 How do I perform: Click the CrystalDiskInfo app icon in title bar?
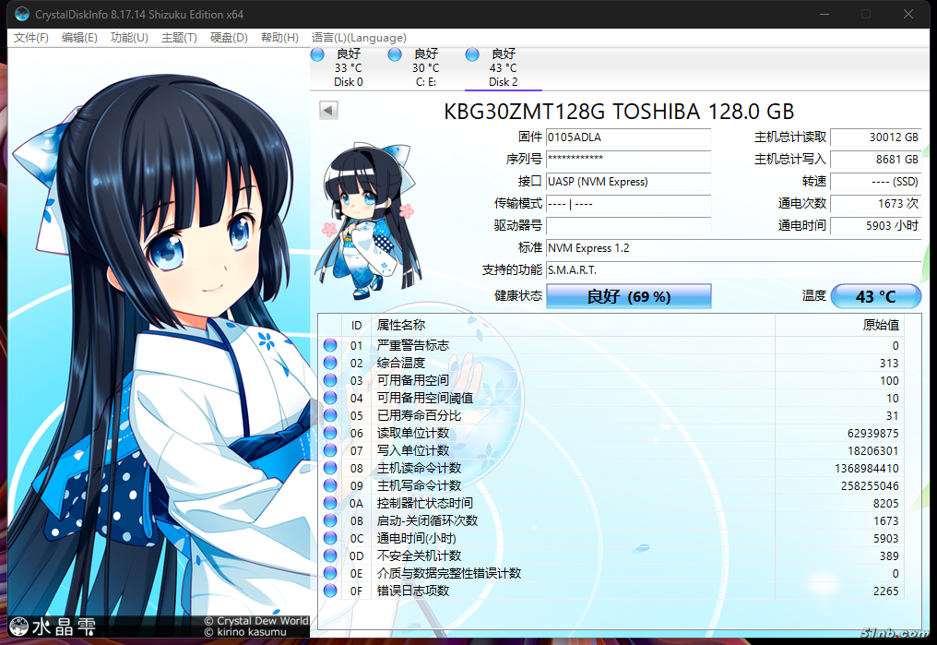click(x=21, y=14)
